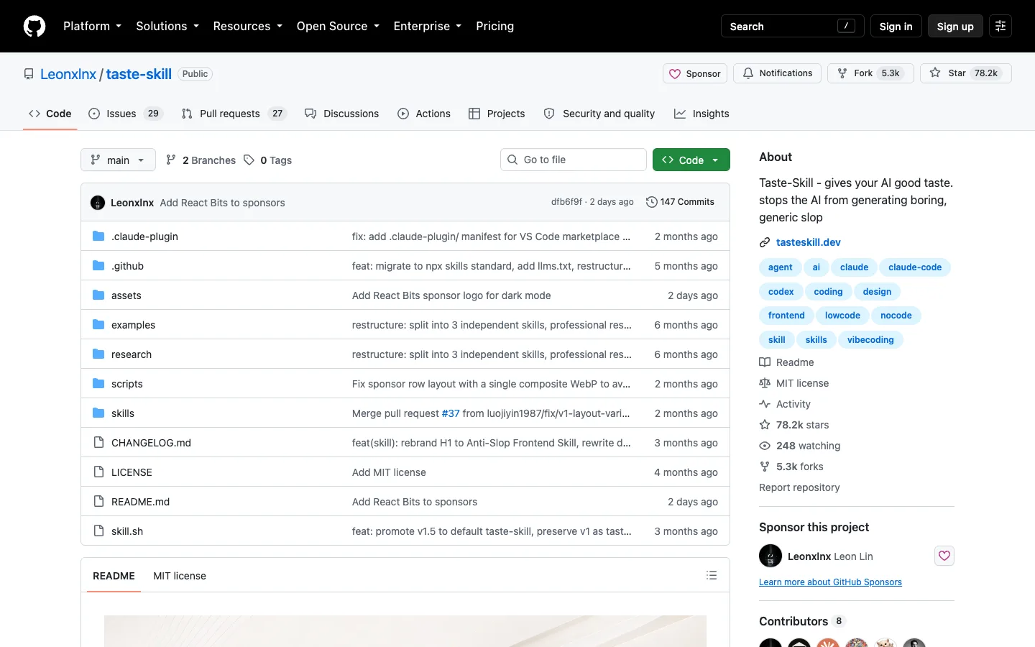Star the taste-skill repository
The height and width of the screenshot is (647, 1035).
[x=965, y=73]
